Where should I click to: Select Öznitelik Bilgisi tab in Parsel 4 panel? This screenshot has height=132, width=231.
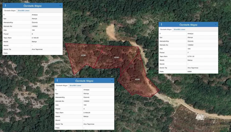(61, 85)
